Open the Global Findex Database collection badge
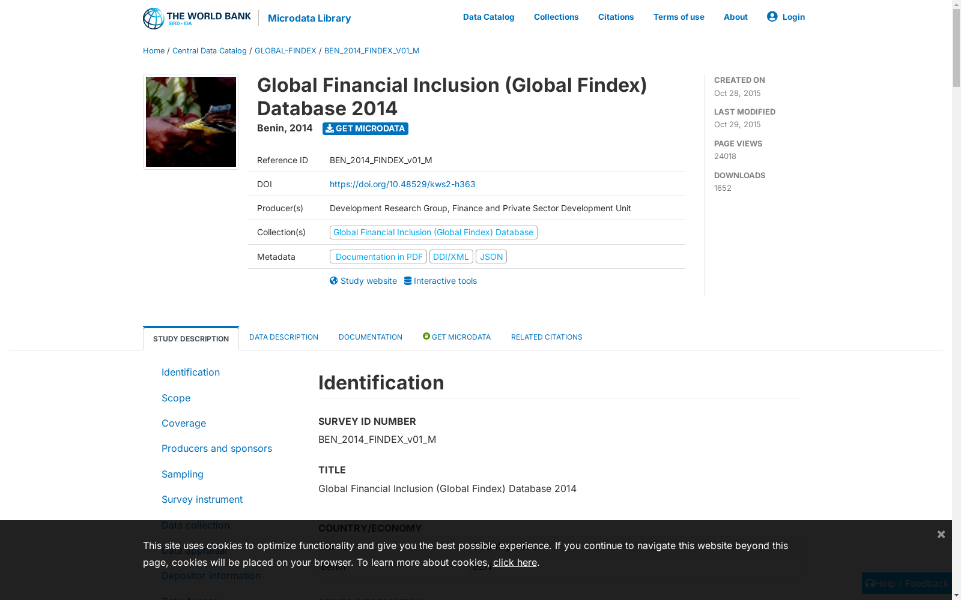Screen dimensions: 961x600 click(433, 232)
